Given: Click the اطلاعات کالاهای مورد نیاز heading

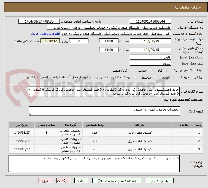Looking at the screenshot, I should [x=183, y=100].
